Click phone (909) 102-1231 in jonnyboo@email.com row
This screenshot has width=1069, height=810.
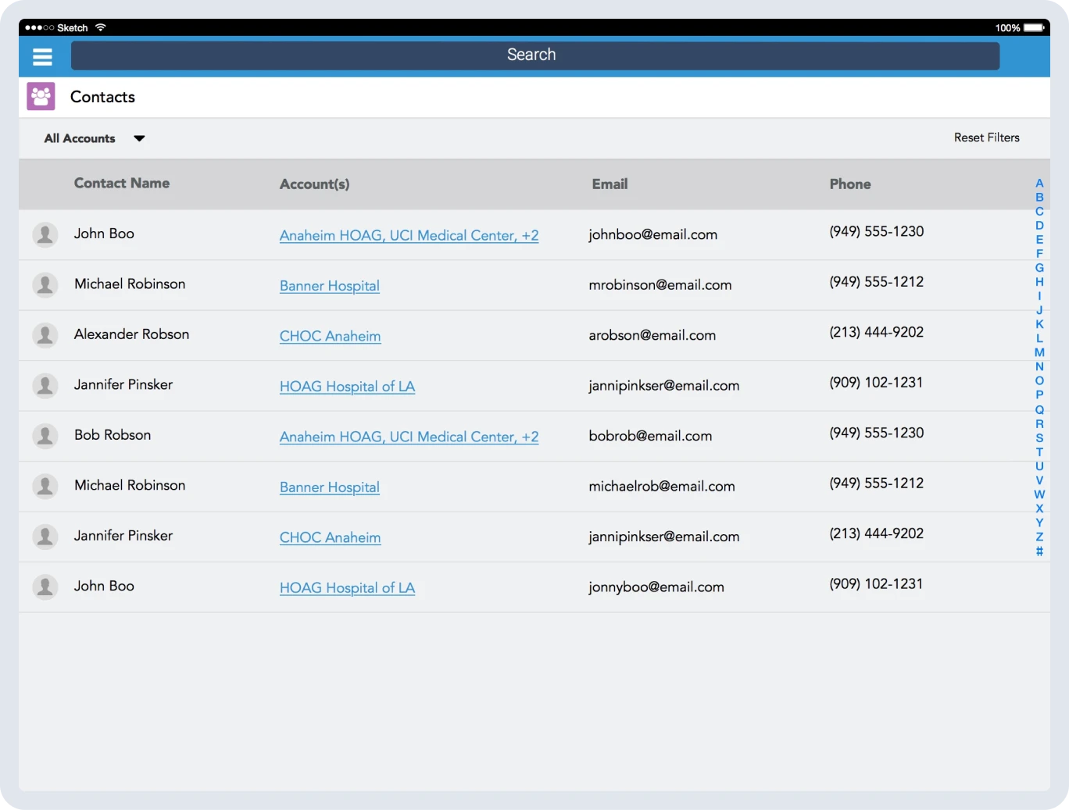point(876,583)
